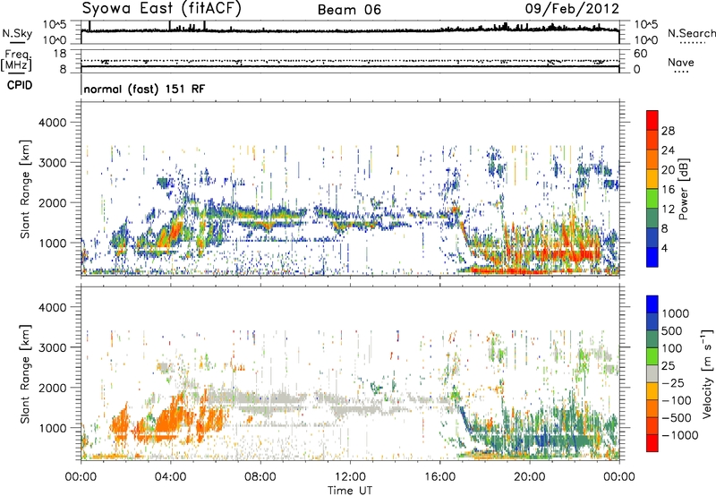This screenshot has width=716, height=496.
Task: Click the '1000' velocity colorbar tick
Action: (676, 313)
